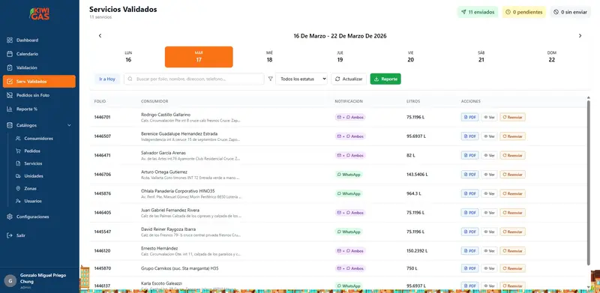The image size is (600, 293).
Task: Resend notification for folio 1446706
Action: 512,175
